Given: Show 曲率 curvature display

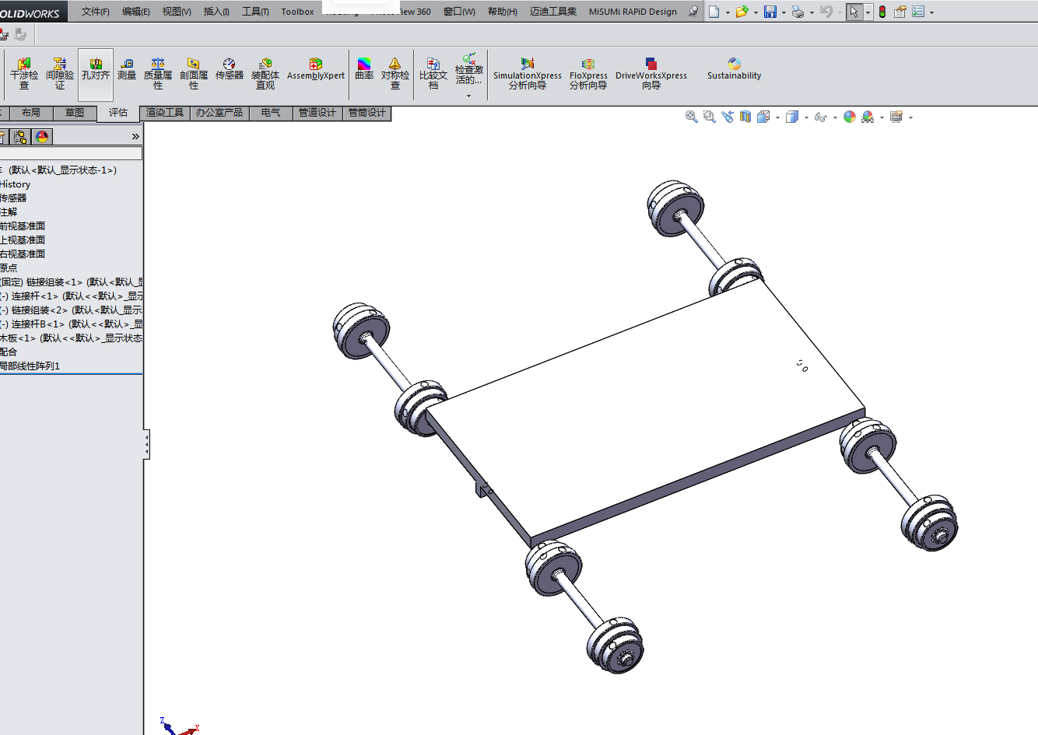Looking at the screenshot, I should pos(364,70).
